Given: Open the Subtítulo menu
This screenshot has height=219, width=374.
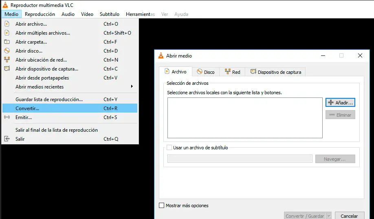Looking at the screenshot, I should [110, 14].
